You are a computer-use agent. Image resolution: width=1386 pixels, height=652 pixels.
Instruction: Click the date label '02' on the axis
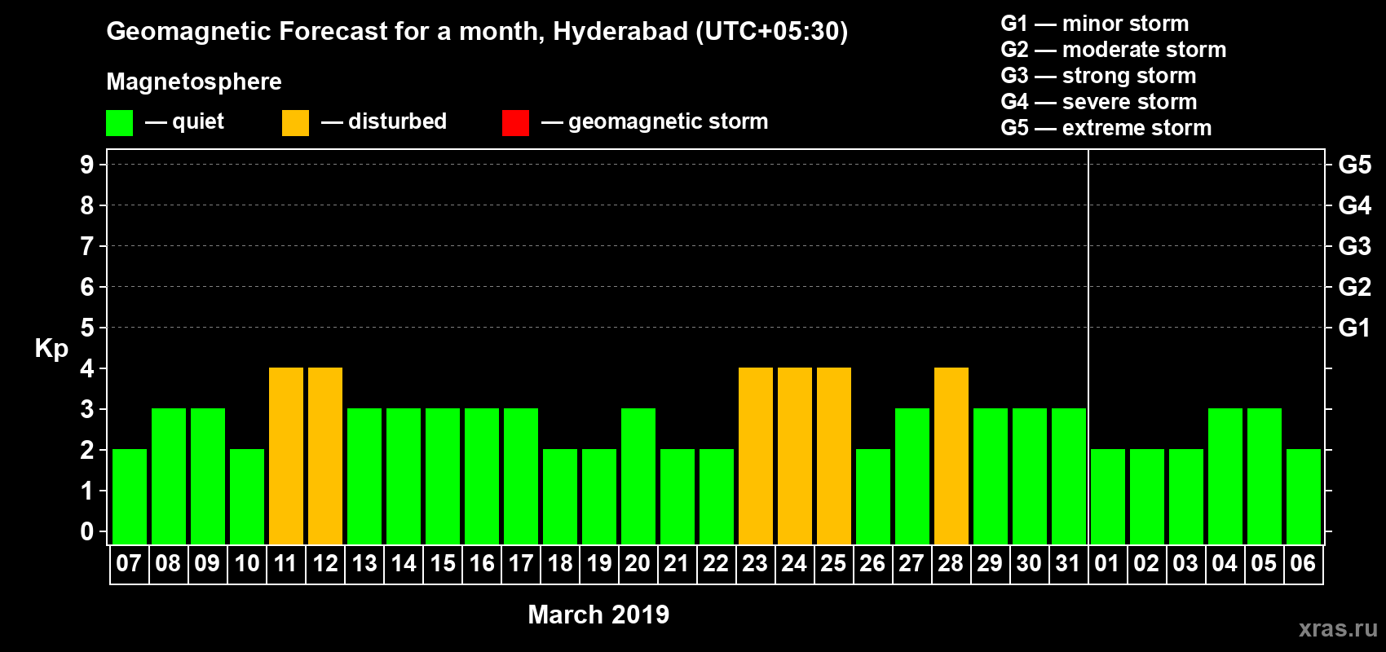click(x=1146, y=564)
